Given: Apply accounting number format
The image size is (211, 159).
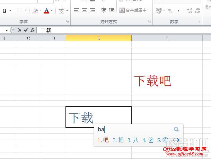Looking at the screenshot, I should point(159,11).
